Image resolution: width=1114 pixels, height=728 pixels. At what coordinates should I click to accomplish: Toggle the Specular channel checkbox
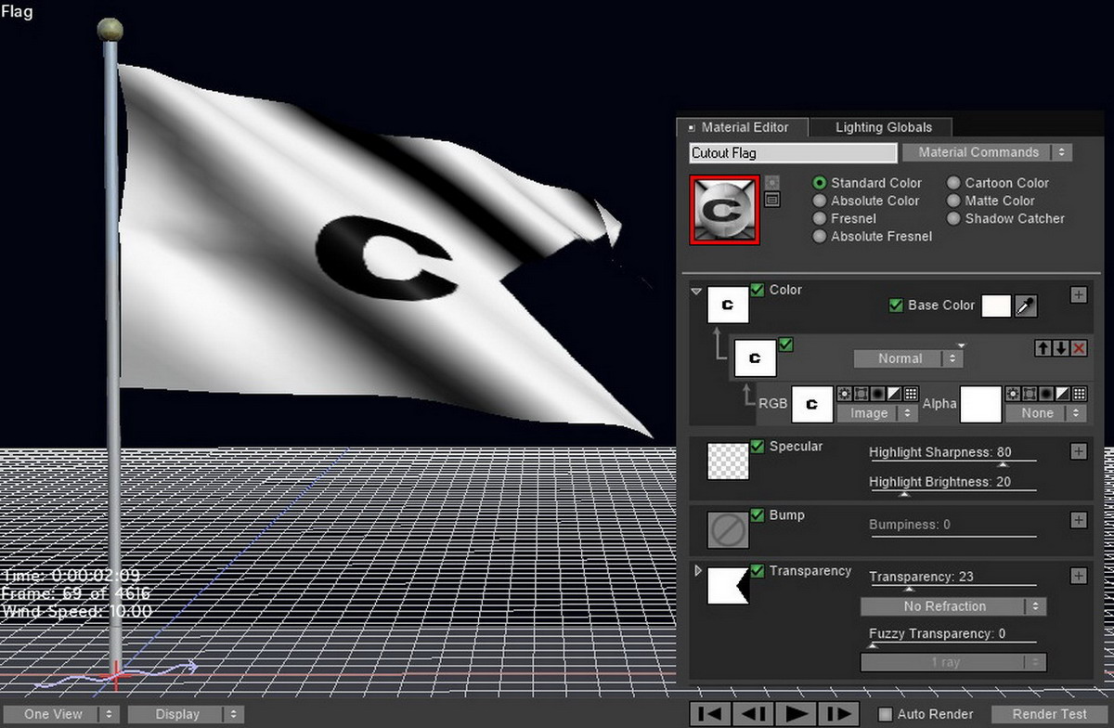758,447
